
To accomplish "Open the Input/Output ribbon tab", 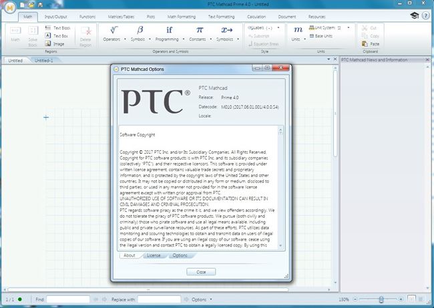I will (56, 17).
